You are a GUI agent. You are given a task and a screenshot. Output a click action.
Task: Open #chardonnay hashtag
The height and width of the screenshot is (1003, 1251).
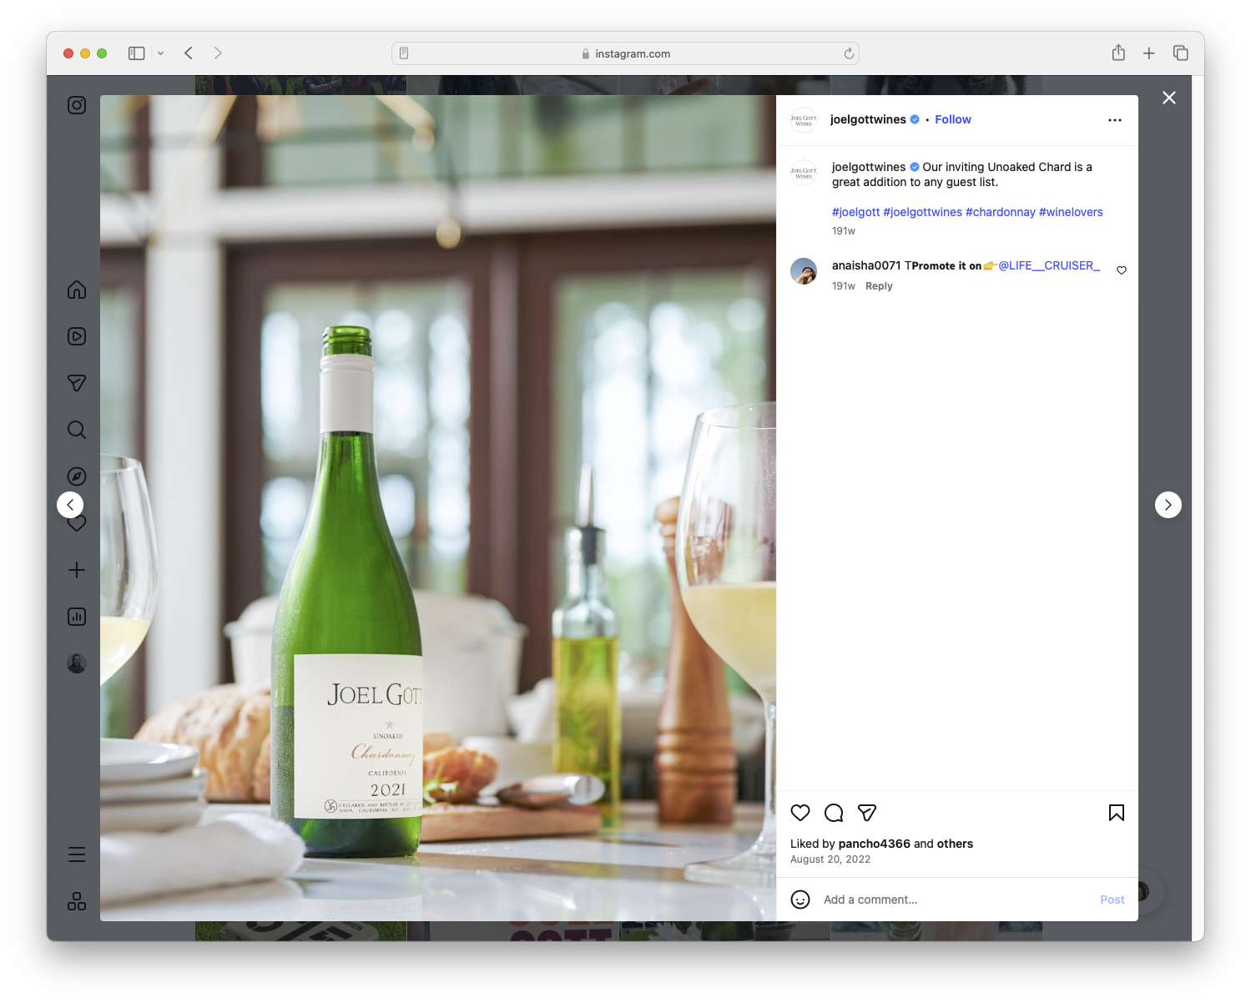(1001, 212)
